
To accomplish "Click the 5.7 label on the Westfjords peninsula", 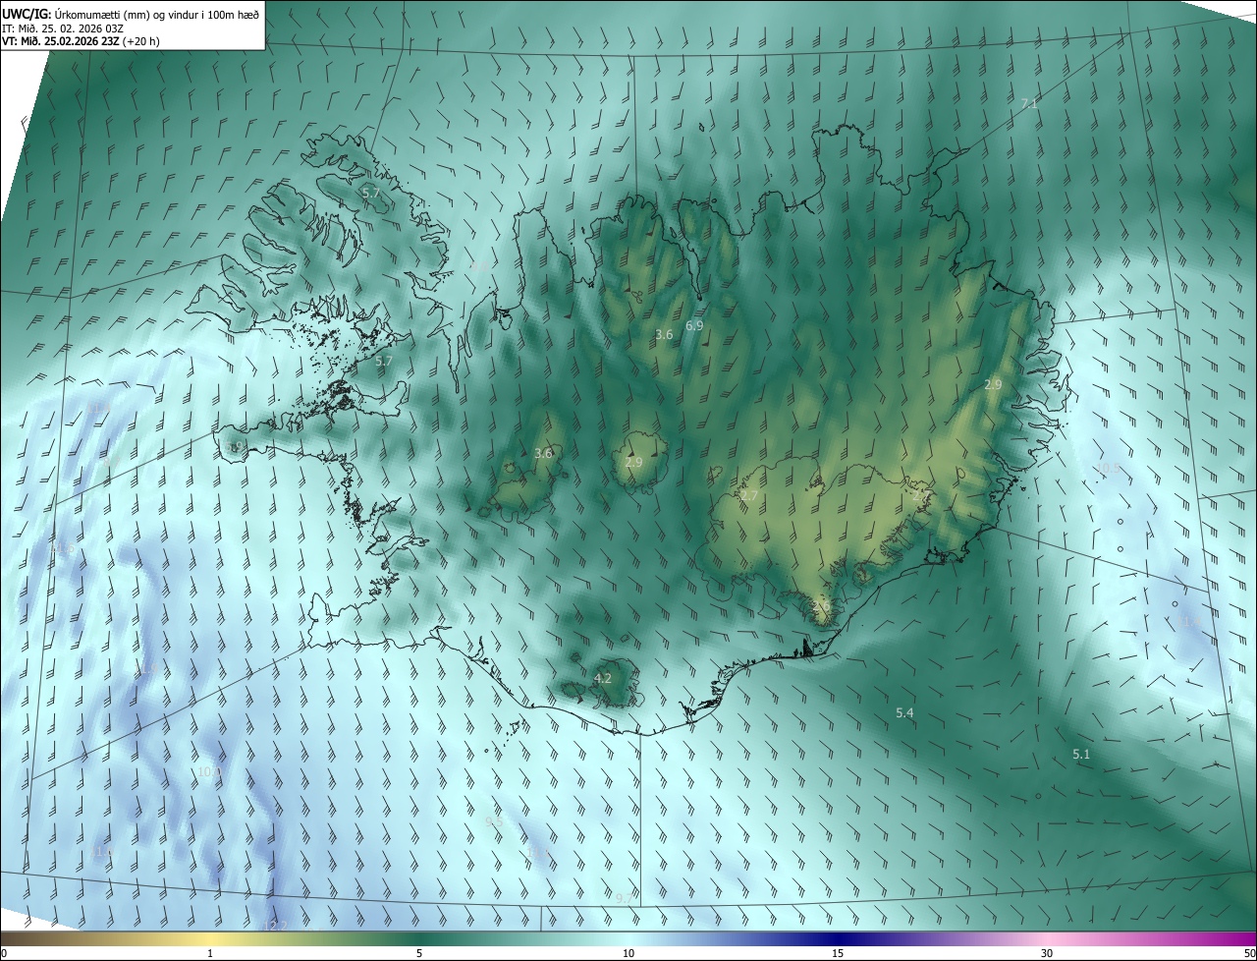I will tap(370, 193).
